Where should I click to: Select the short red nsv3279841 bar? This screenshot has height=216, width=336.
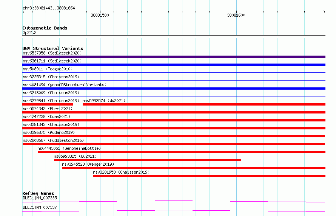(48, 104)
